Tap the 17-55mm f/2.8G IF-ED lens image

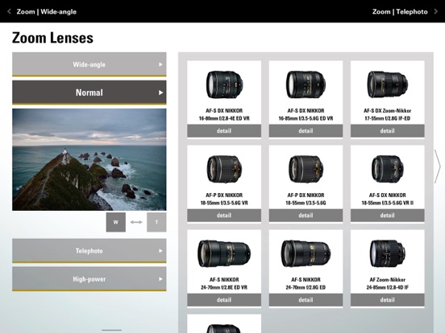pyautogui.click(x=388, y=84)
